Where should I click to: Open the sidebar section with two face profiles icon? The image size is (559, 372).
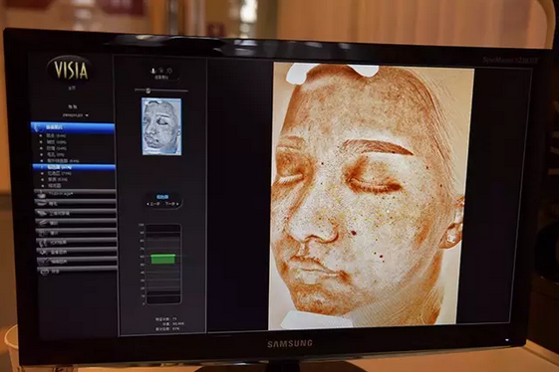(x=77, y=242)
